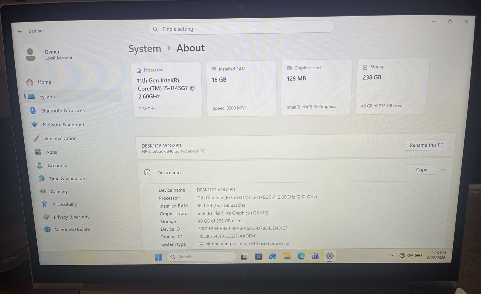The width and height of the screenshot is (481, 294).
Task: Click the taskbar Search box
Action: pyautogui.click(x=201, y=257)
